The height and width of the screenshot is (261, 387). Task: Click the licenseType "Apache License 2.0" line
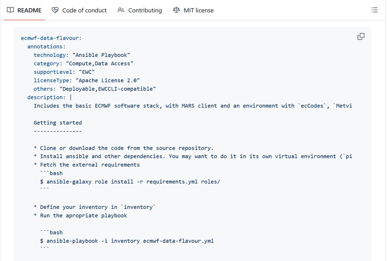pyautogui.click(x=87, y=80)
